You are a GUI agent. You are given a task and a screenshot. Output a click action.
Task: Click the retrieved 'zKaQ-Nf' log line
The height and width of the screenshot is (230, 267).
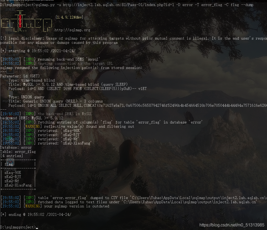click(x=40, y=139)
